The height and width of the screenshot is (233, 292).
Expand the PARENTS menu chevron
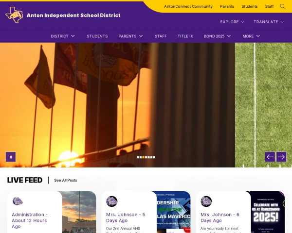coord(141,36)
